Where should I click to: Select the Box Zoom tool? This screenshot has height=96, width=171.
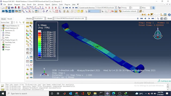click(x=53, y=11)
